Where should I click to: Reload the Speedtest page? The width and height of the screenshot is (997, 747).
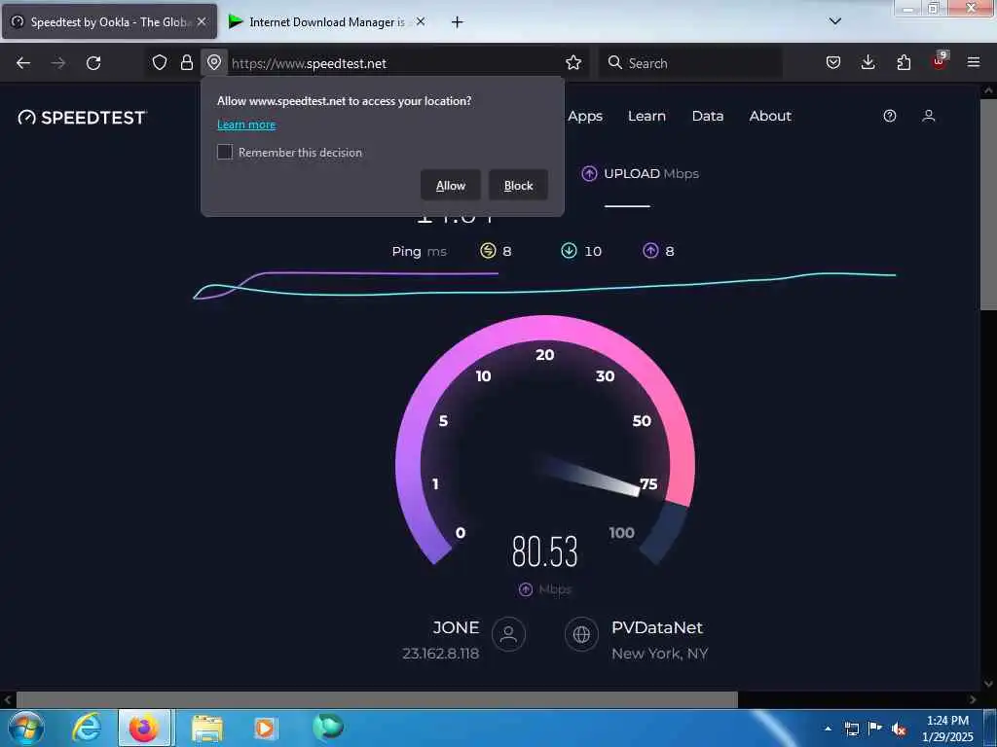coord(93,63)
